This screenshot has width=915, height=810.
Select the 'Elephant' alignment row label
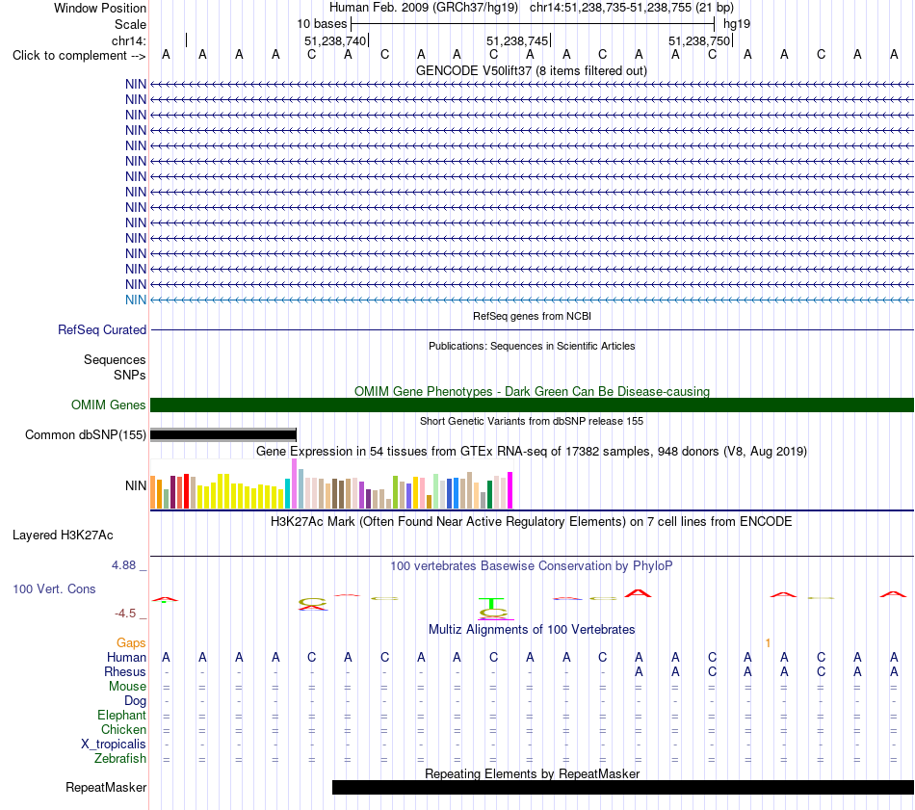click(x=121, y=715)
